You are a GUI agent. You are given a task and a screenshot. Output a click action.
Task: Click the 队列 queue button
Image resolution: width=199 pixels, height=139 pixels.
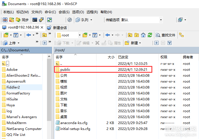[82, 20]
